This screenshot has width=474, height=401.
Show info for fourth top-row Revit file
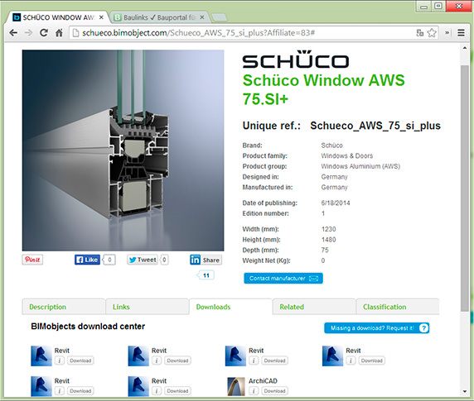(351, 360)
